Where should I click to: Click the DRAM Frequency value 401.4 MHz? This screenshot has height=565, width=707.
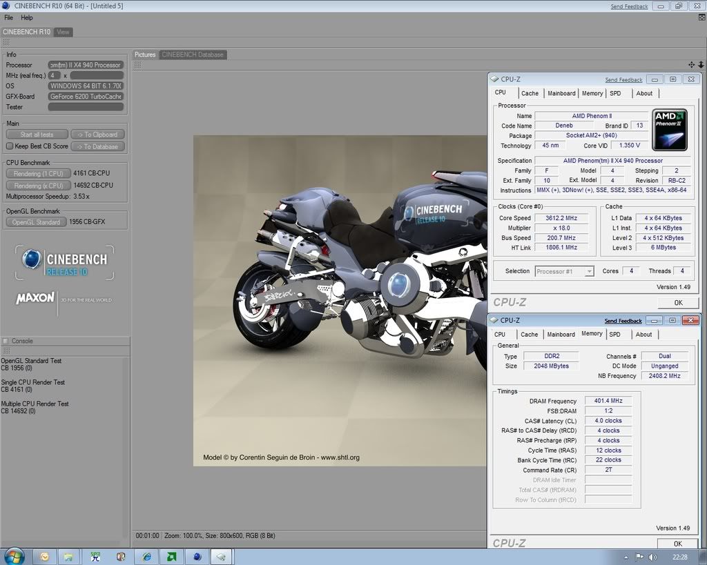click(608, 401)
